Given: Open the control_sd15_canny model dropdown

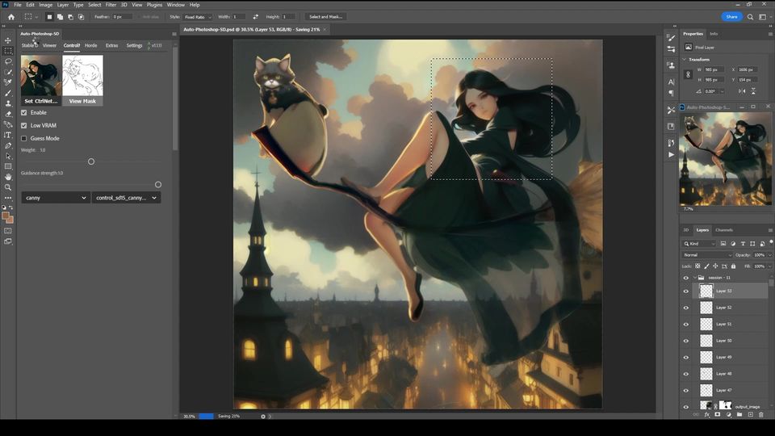Looking at the screenshot, I should (126, 198).
